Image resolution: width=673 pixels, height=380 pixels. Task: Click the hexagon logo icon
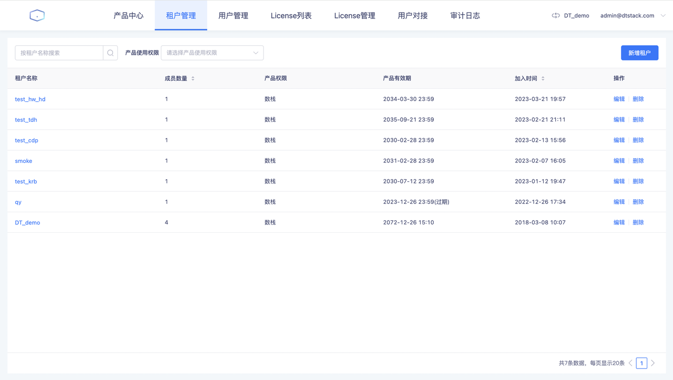coord(37,16)
